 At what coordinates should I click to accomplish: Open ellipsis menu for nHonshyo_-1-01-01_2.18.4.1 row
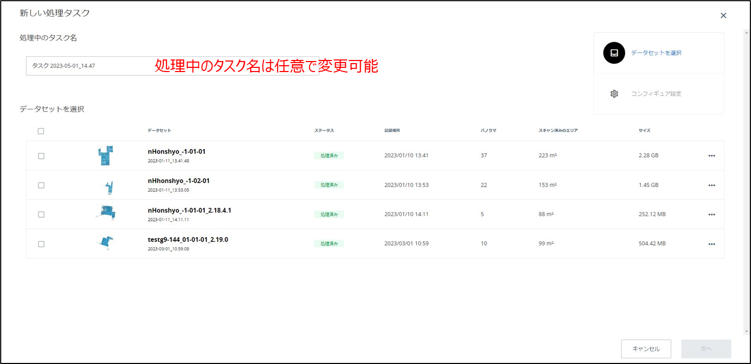(x=712, y=214)
